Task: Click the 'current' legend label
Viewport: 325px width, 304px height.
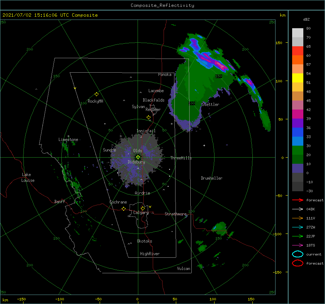Action: coord(314,254)
